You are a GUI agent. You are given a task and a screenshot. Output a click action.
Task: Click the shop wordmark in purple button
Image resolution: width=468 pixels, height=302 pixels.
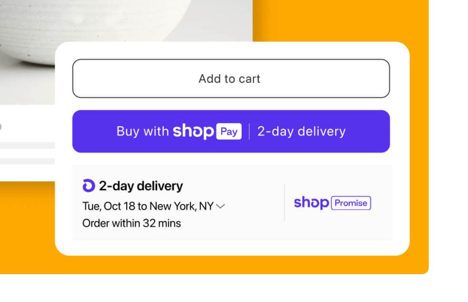(x=193, y=132)
